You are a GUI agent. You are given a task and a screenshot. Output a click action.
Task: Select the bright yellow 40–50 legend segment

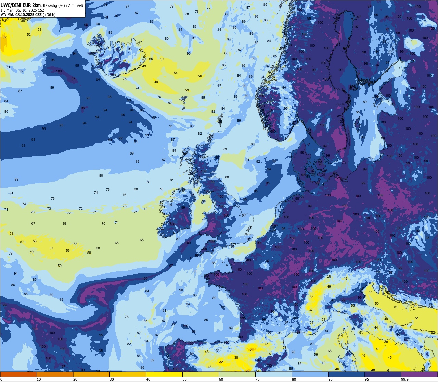point(164,374)
